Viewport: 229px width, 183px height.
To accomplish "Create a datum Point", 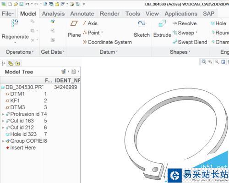I will point(91,33).
